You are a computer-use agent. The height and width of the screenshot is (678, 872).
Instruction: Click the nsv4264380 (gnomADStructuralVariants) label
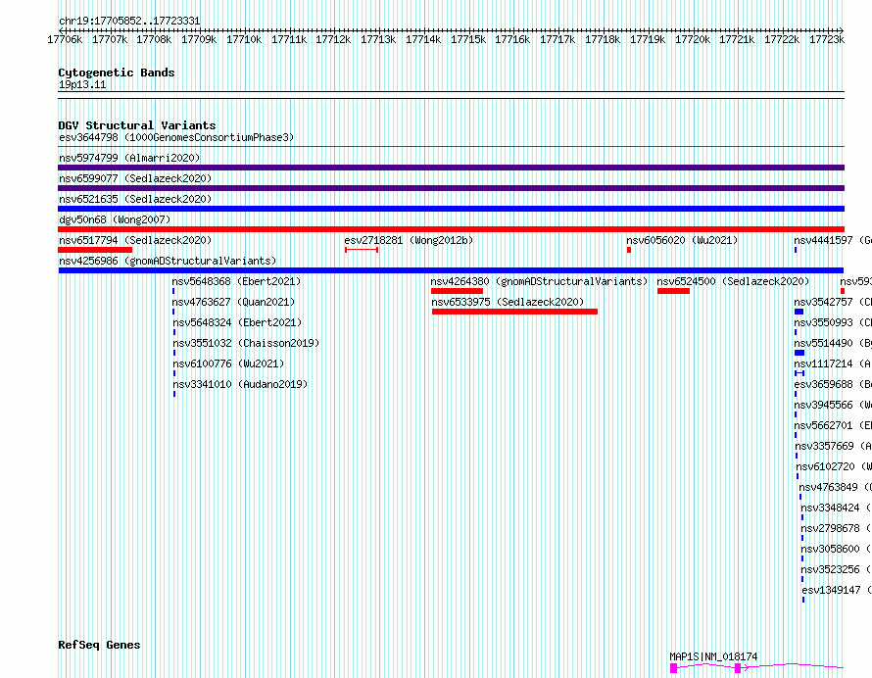(x=540, y=281)
